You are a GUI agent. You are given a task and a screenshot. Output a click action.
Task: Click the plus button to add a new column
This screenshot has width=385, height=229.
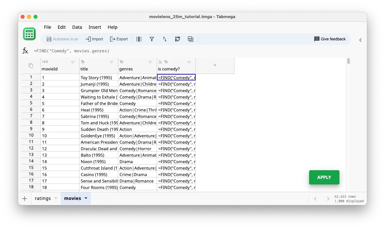[215, 65]
